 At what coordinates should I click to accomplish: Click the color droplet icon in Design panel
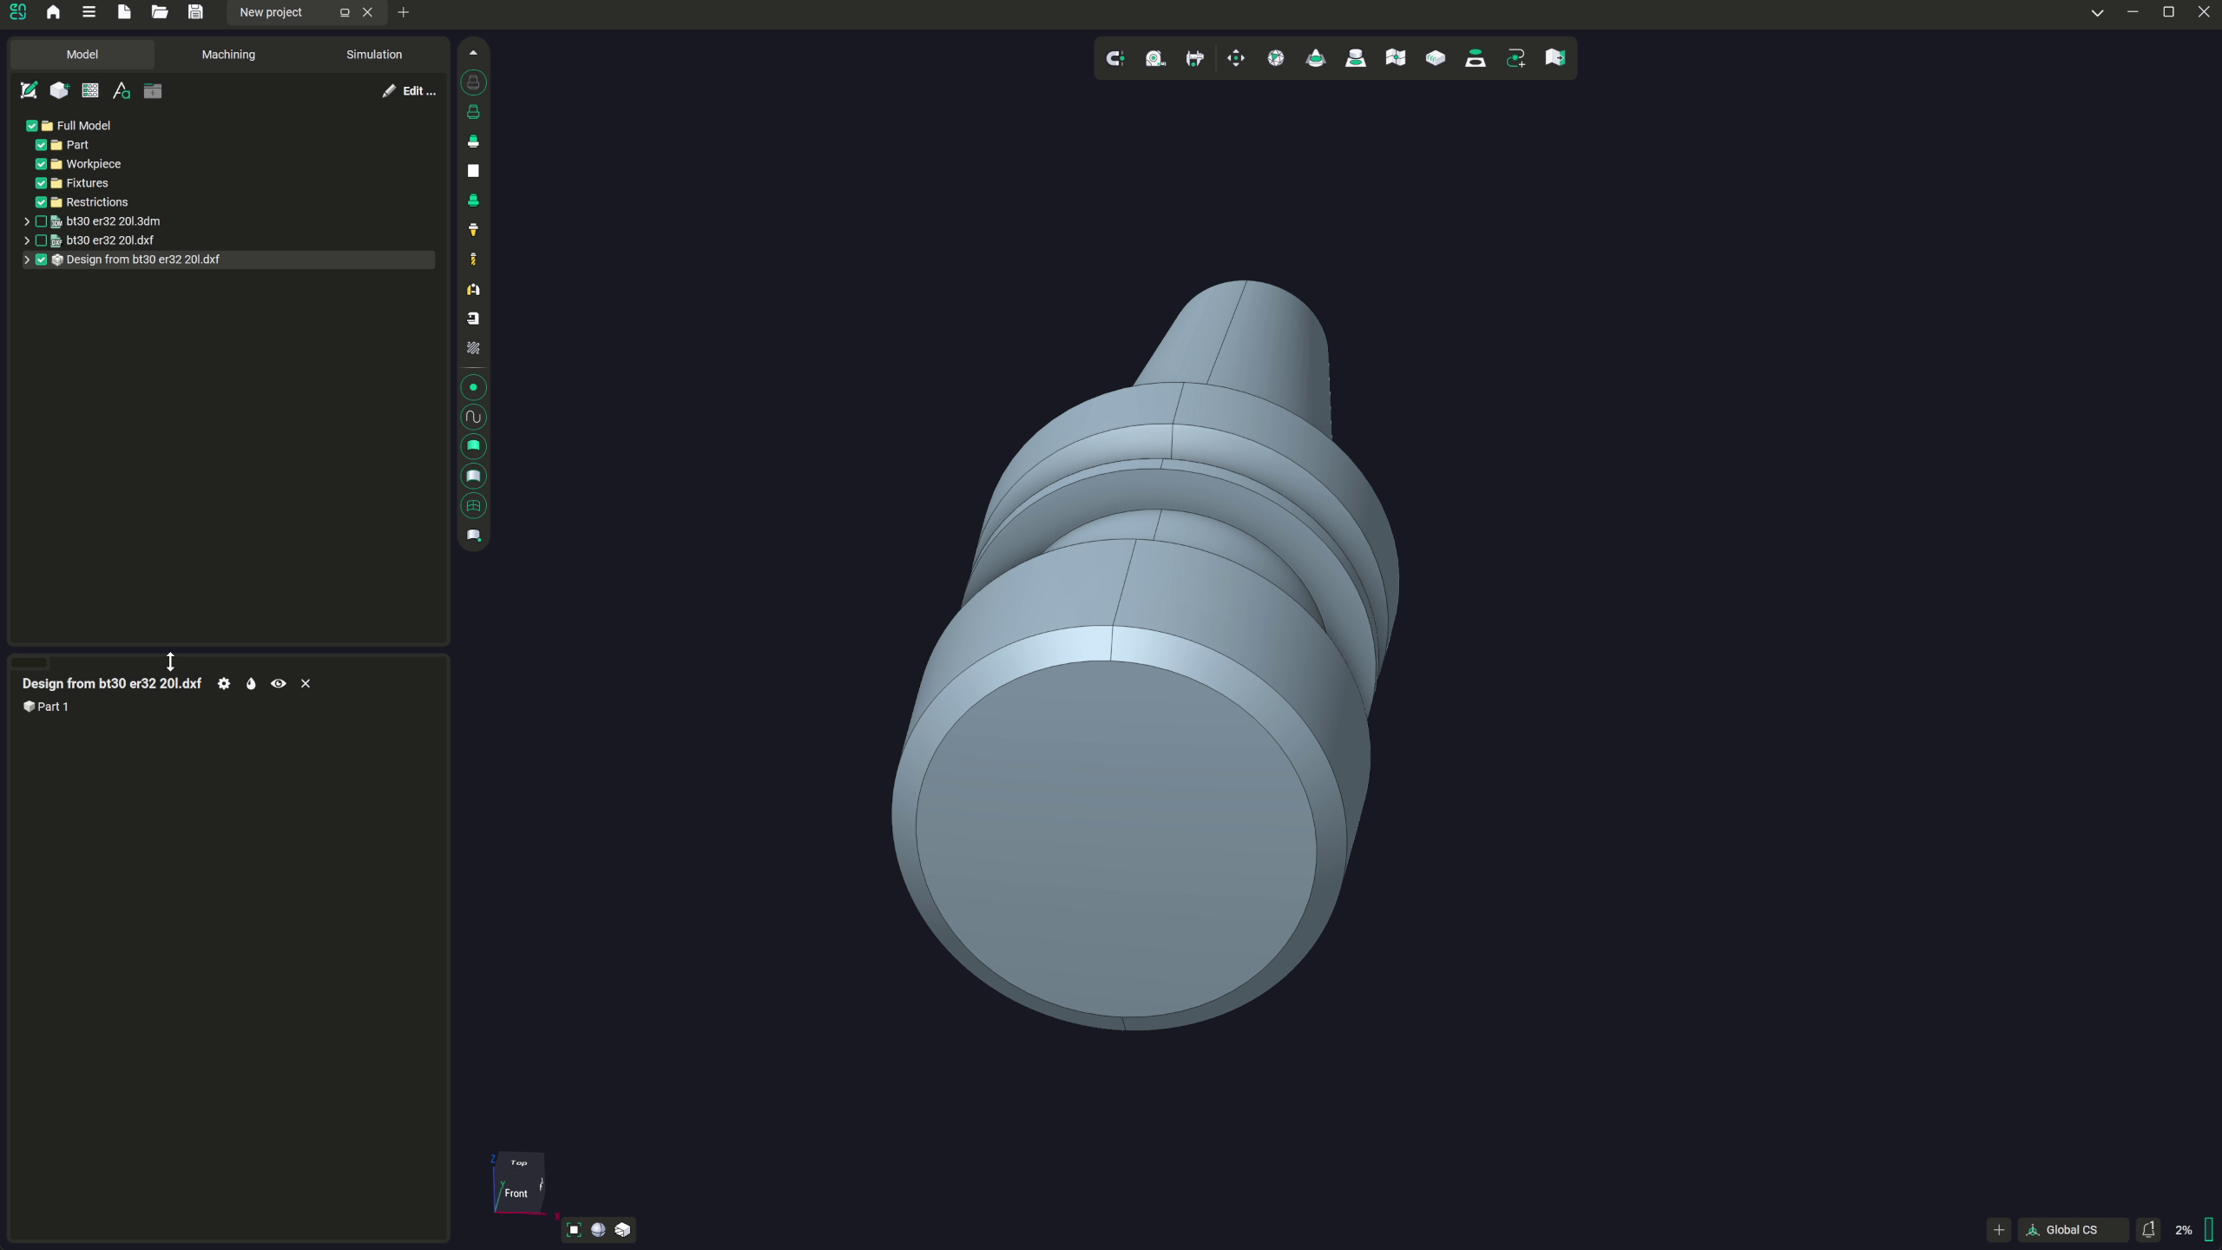point(251,683)
